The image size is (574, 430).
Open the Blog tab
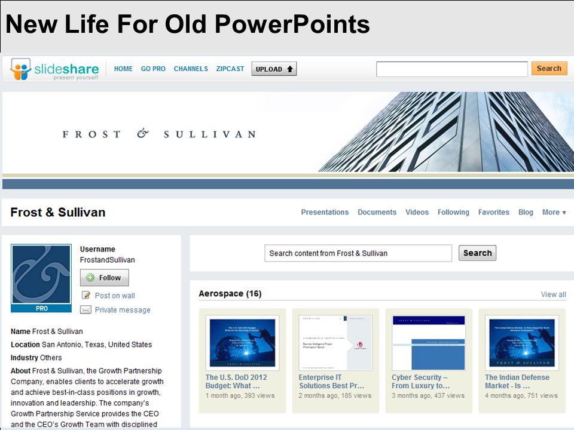(x=526, y=212)
